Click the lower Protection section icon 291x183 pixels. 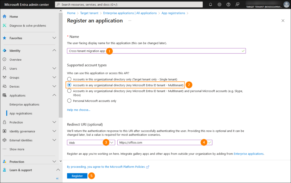pyautogui.click(x=5, y=161)
